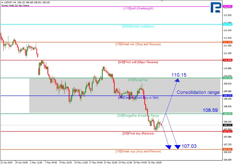The height and width of the screenshot is (164, 233).
Task: Click the [+1/8]sell (Overbought) label
Action: click(x=138, y=8)
